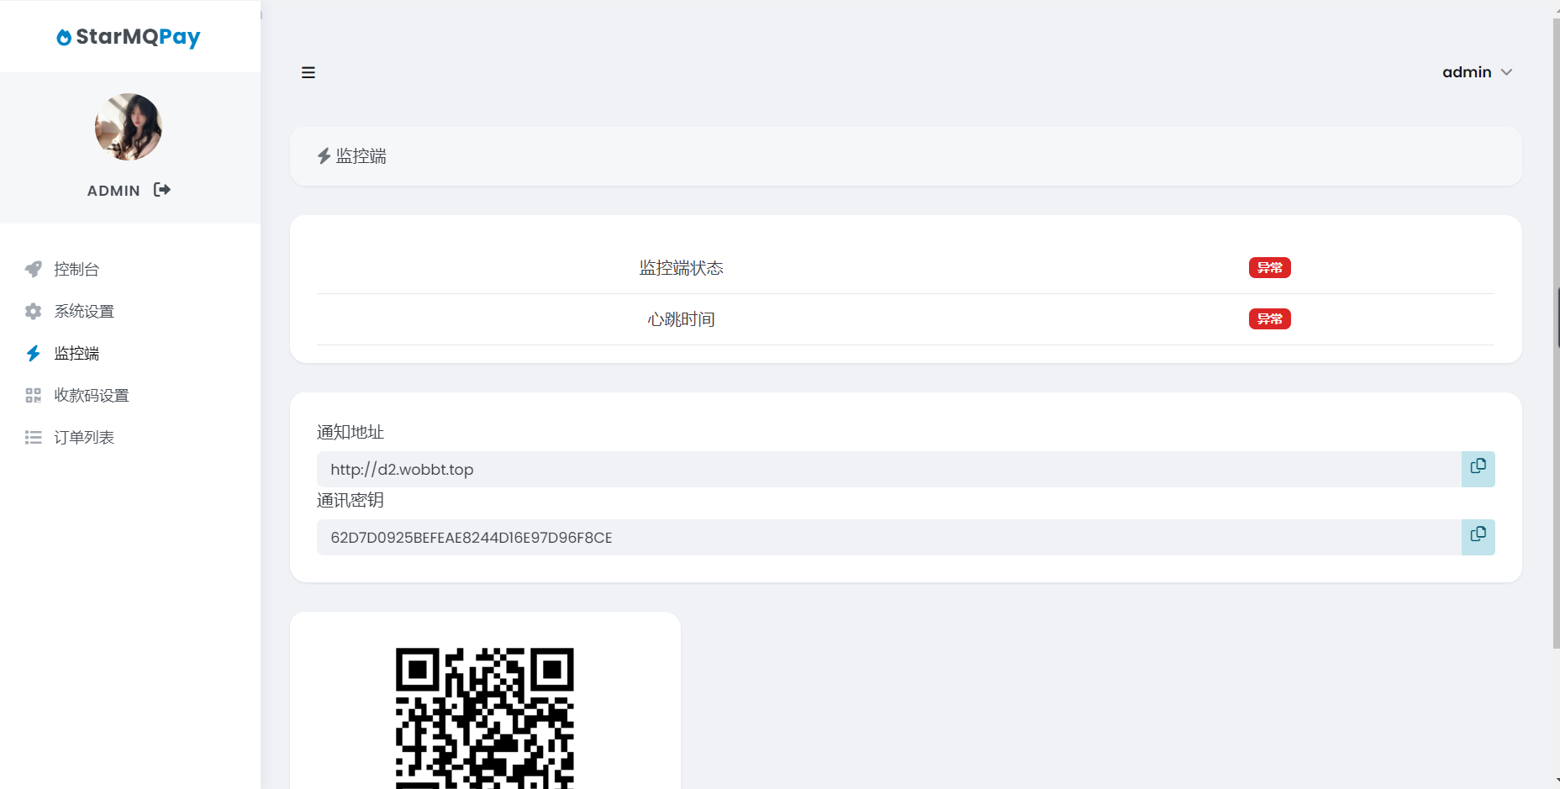The image size is (1560, 789).
Task: Open the 系统设置 sidebar entry
Action: tap(84, 311)
